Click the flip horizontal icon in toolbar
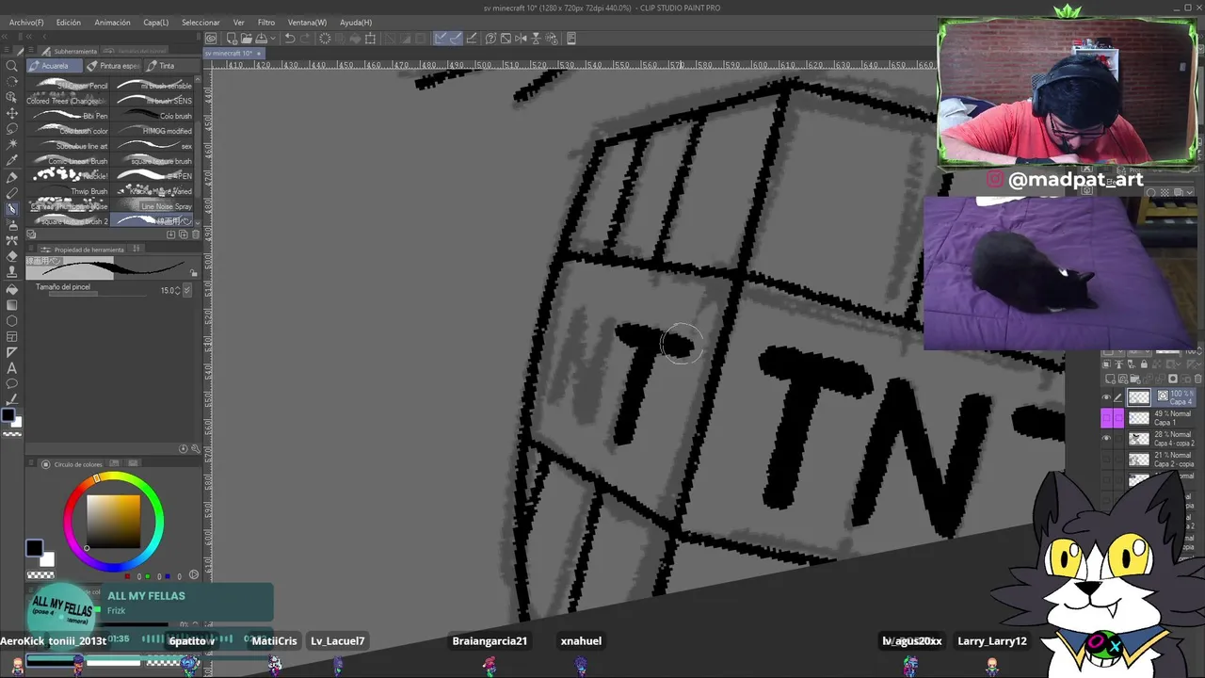 (x=522, y=39)
